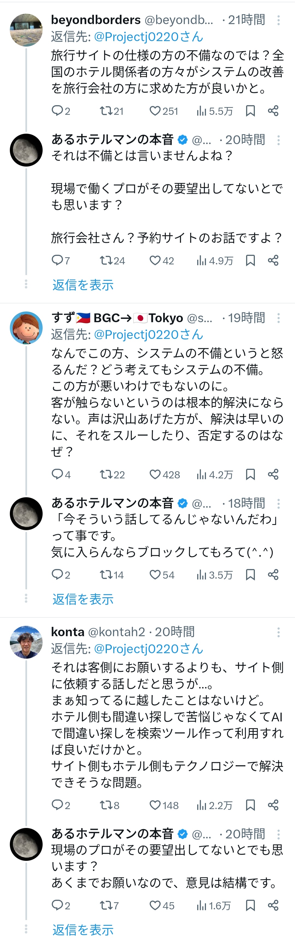The image size is (295, 945).
Task: Open comment thread on すず's reply
Action: click(x=57, y=474)
